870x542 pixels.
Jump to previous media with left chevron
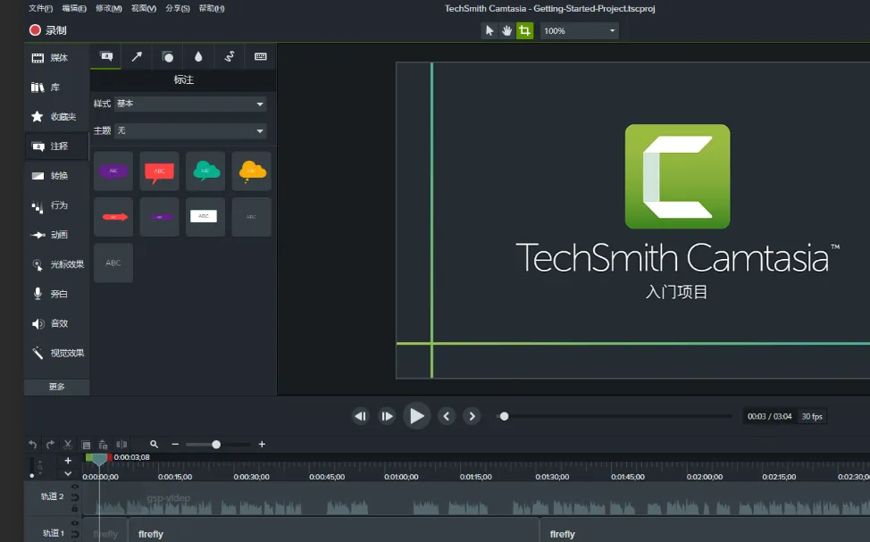447,416
